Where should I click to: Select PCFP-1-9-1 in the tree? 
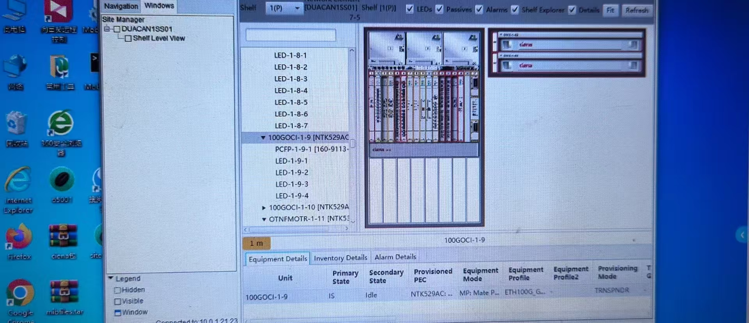coord(312,149)
